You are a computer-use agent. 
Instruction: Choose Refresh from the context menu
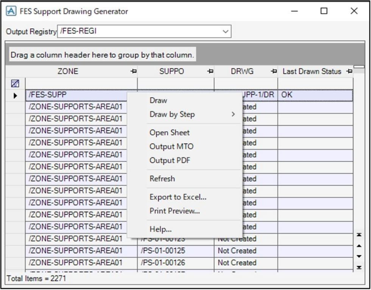pyautogui.click(x=162, y=179)
